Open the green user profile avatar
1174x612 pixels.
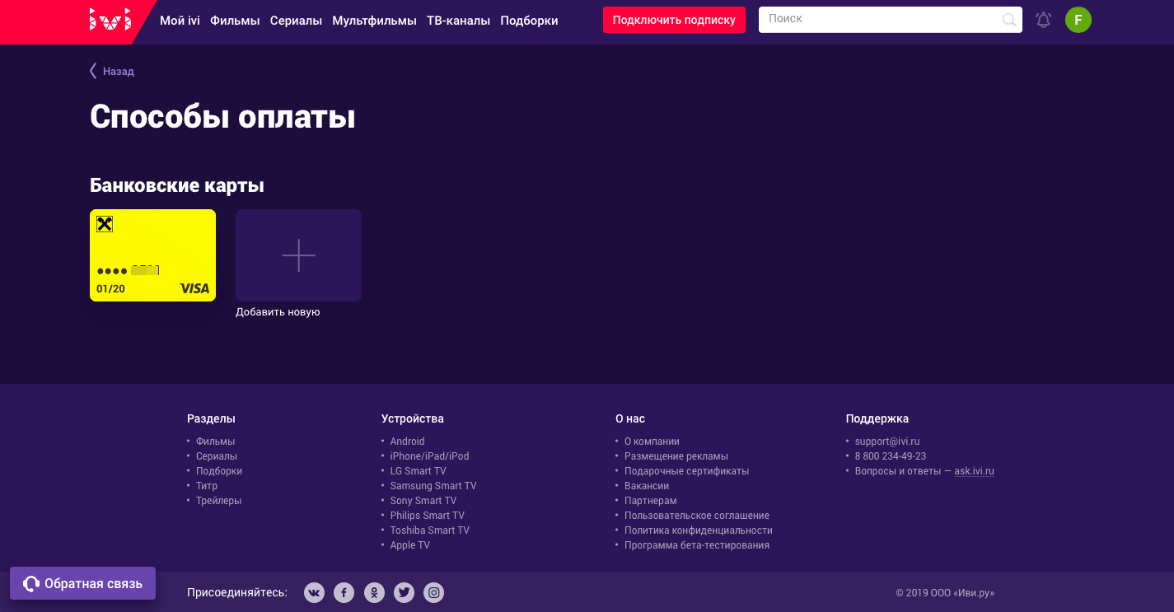[1078, 20]
